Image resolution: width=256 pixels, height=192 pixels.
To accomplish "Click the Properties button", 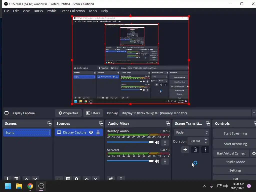I will tap(68, 113).
